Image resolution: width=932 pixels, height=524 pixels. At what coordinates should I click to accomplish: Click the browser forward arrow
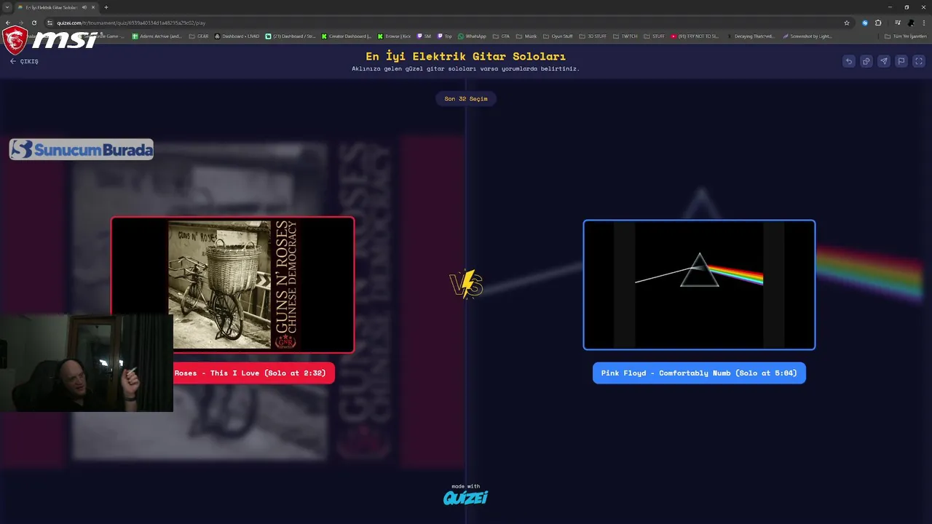click(x=20, y=23)
